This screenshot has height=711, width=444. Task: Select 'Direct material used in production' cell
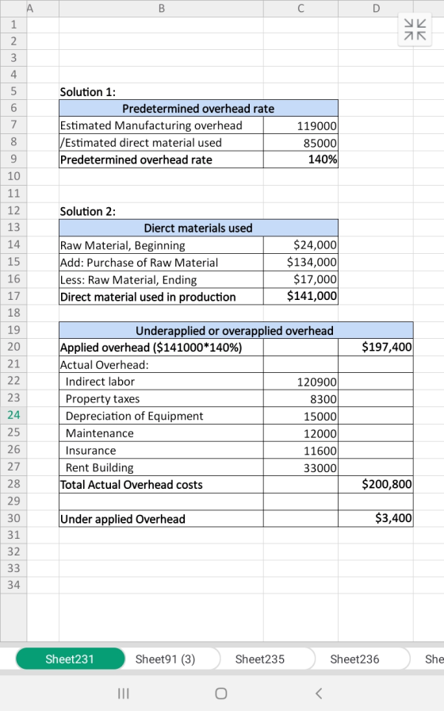[161, 297]
